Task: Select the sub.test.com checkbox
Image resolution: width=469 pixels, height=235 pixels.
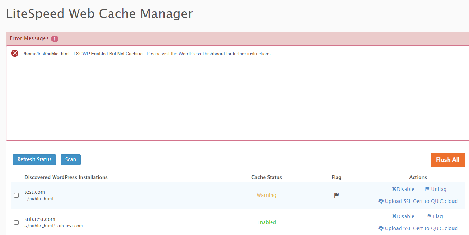Action: click(x=16, y=222)
